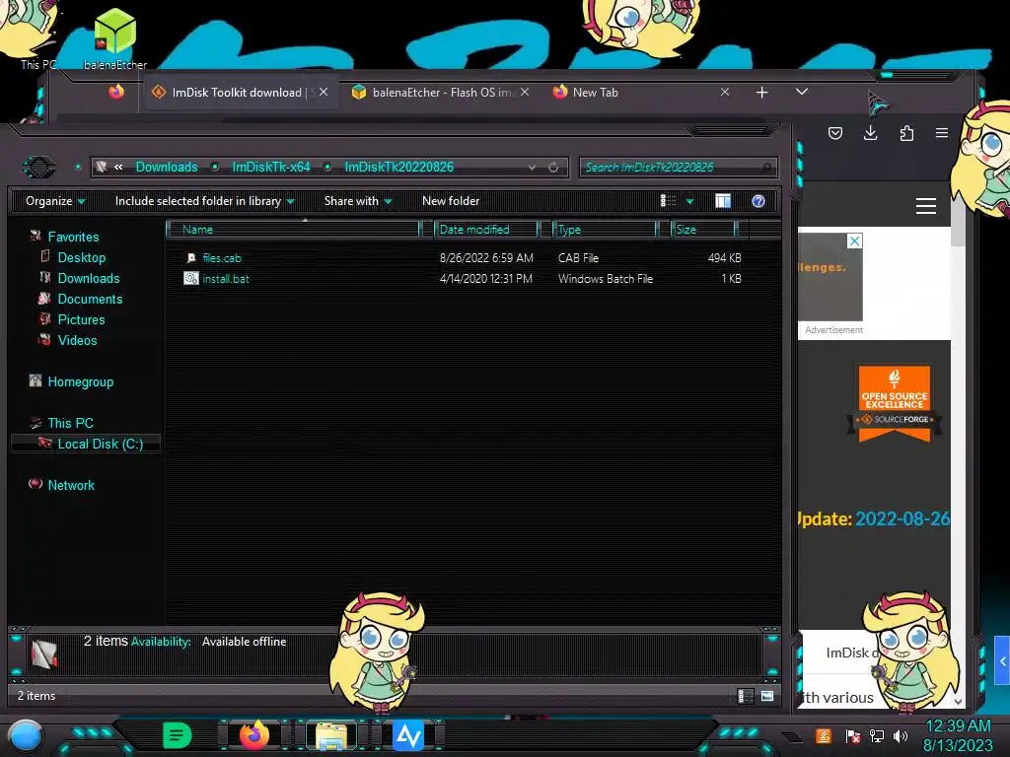
Task: Close the New Tab tab
Action: tap(725, 92)
